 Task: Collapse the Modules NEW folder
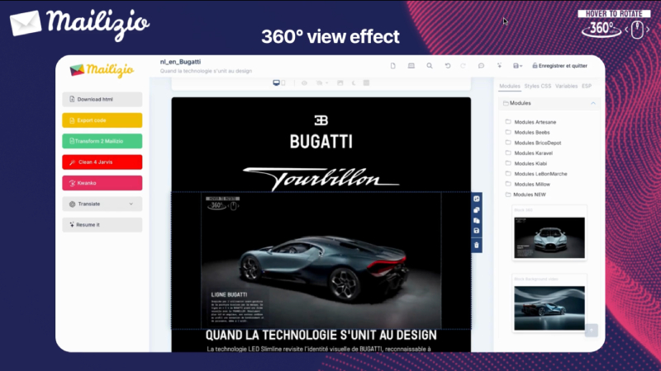pos(525,195)
